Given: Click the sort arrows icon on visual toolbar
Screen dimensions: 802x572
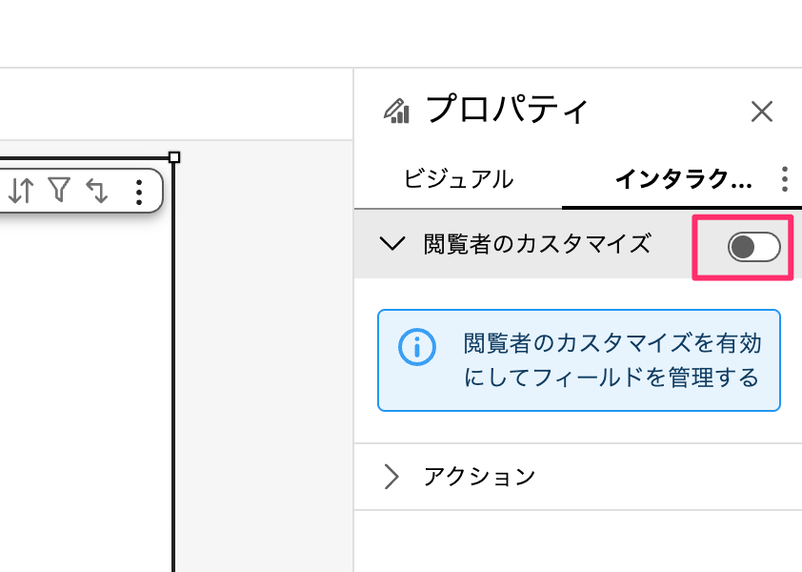Looking at the screenshot, I should click(21, 192).
